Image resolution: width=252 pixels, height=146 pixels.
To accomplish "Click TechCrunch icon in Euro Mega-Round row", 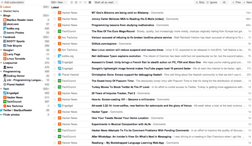I will 59,31.
